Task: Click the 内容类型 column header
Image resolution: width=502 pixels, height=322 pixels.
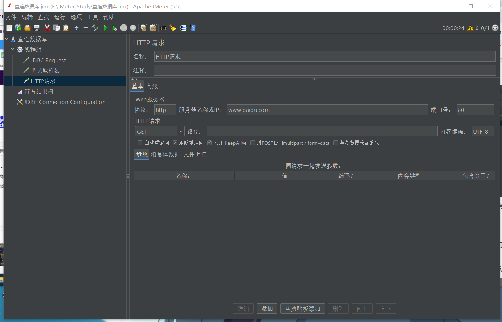Action: pyautogui.click(x=409, y=176)
